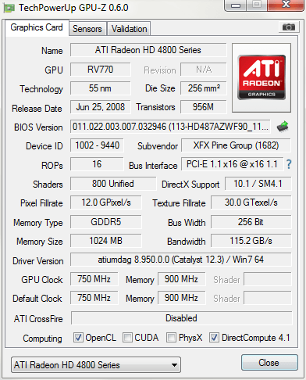
Task: Toggle the OpenCL checkbox
Action: tap(78, 337)
